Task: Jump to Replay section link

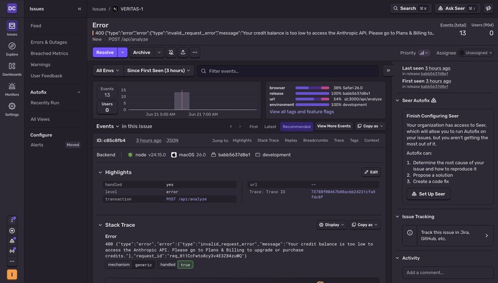Action: pyautogui.click(x=291, y=141)
